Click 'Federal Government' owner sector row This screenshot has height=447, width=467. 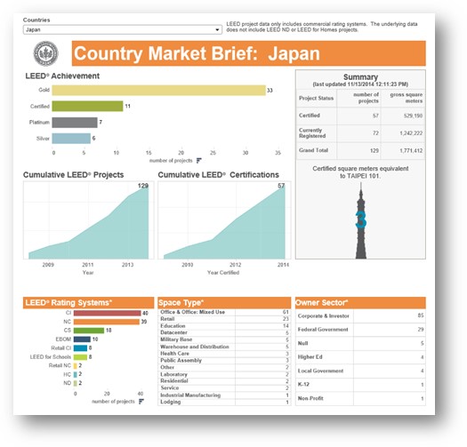pyautogui.click(x=360, y=330)
